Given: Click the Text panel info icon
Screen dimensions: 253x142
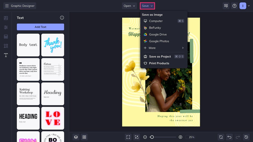Looking at the screenshot, I should (x=62, y=18).
